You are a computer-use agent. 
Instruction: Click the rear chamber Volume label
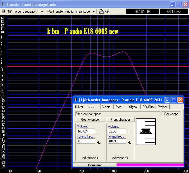82,126
